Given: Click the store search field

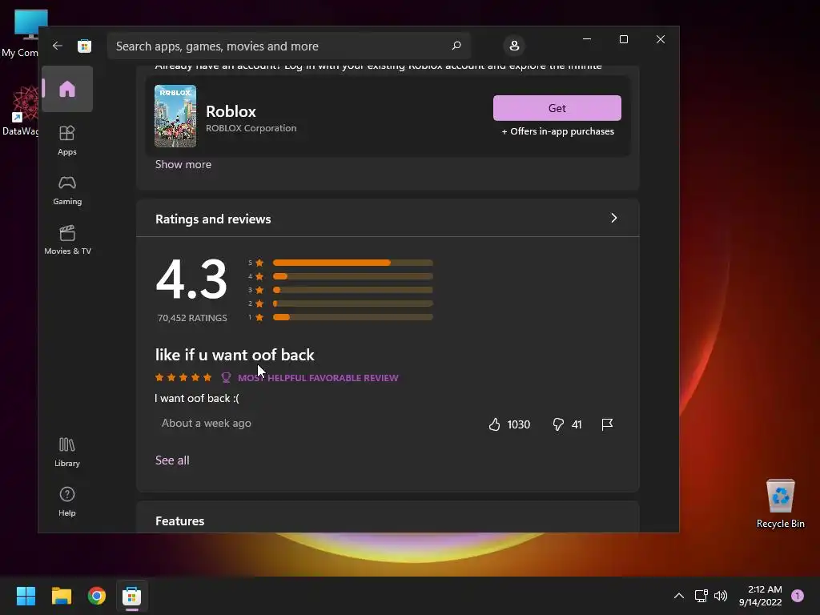Looking at the screenshot, I should coord(288,46).
